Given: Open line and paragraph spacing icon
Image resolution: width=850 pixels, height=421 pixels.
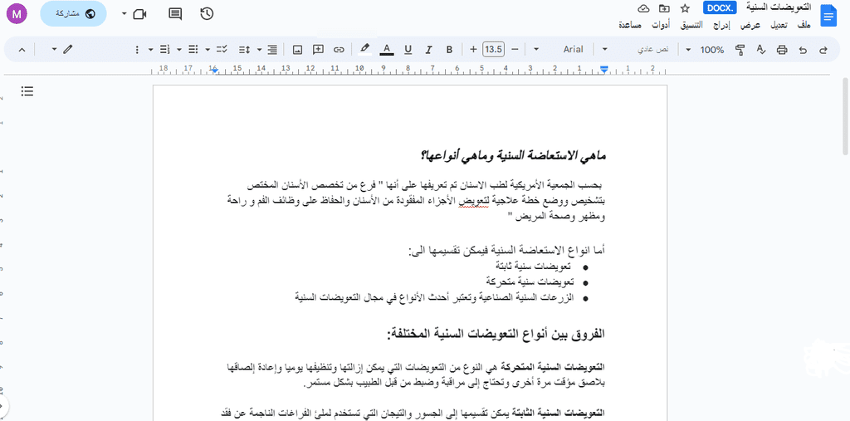Looking at the screenshot, I should (x=244, y=50).
